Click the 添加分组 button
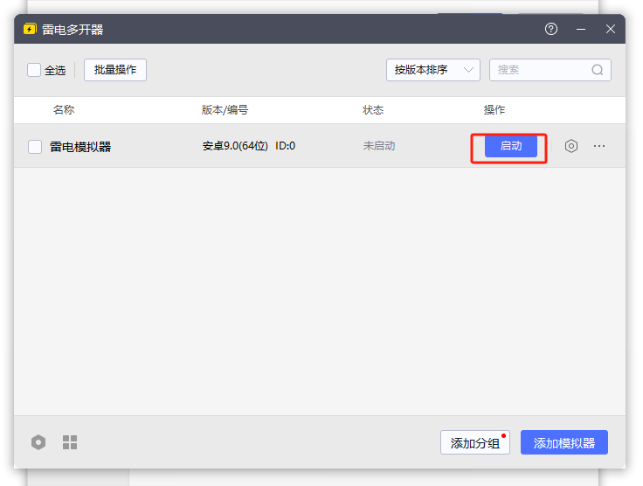 coord(475,442)
